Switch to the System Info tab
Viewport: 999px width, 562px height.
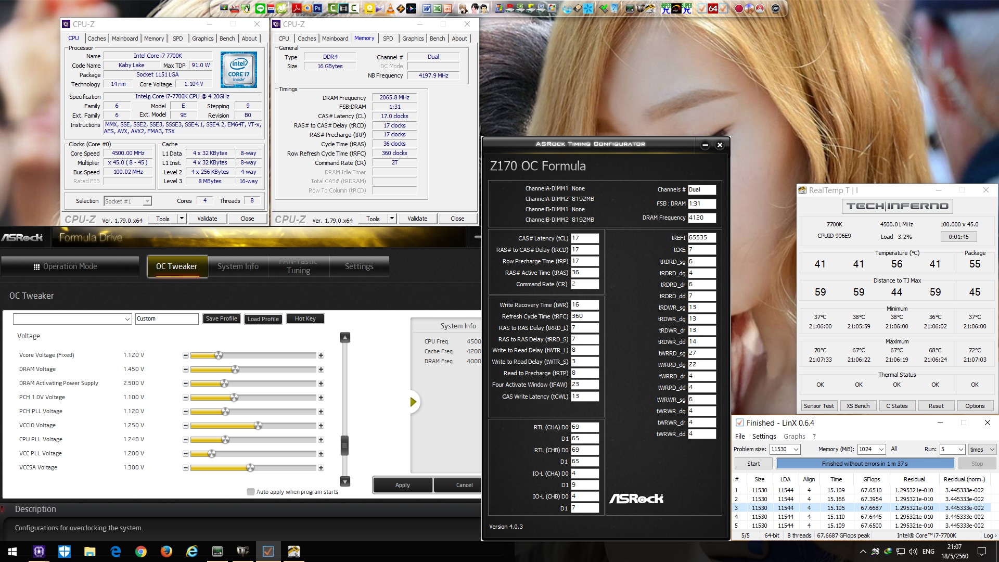click(238, 266)
